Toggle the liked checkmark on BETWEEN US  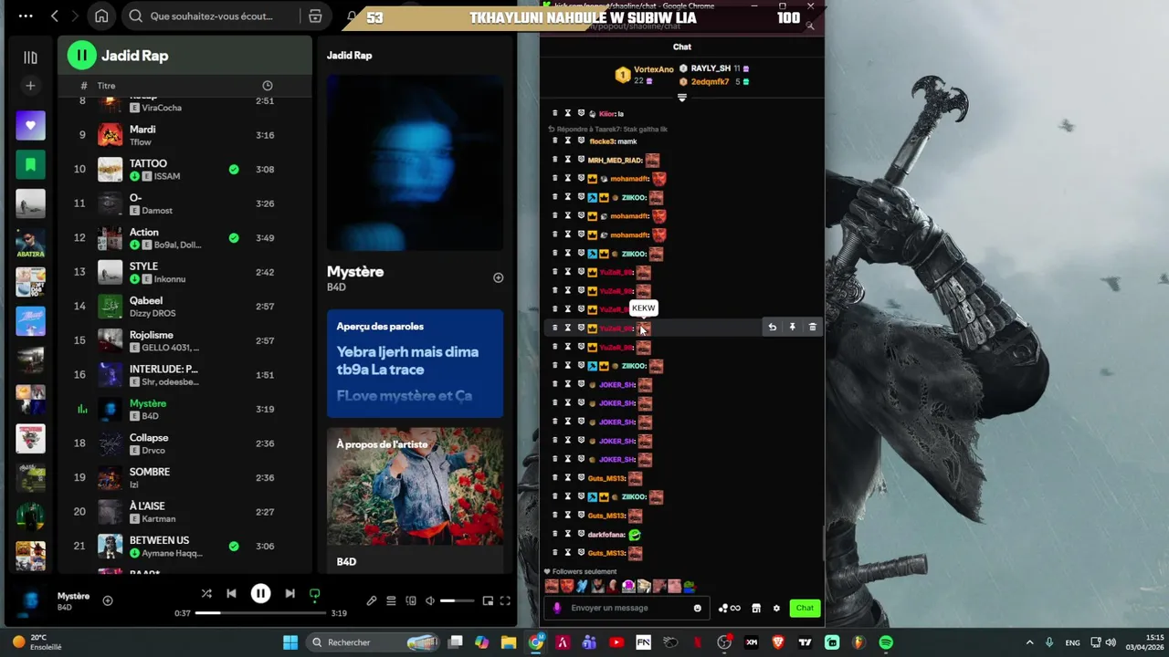[x=234, y=546]
